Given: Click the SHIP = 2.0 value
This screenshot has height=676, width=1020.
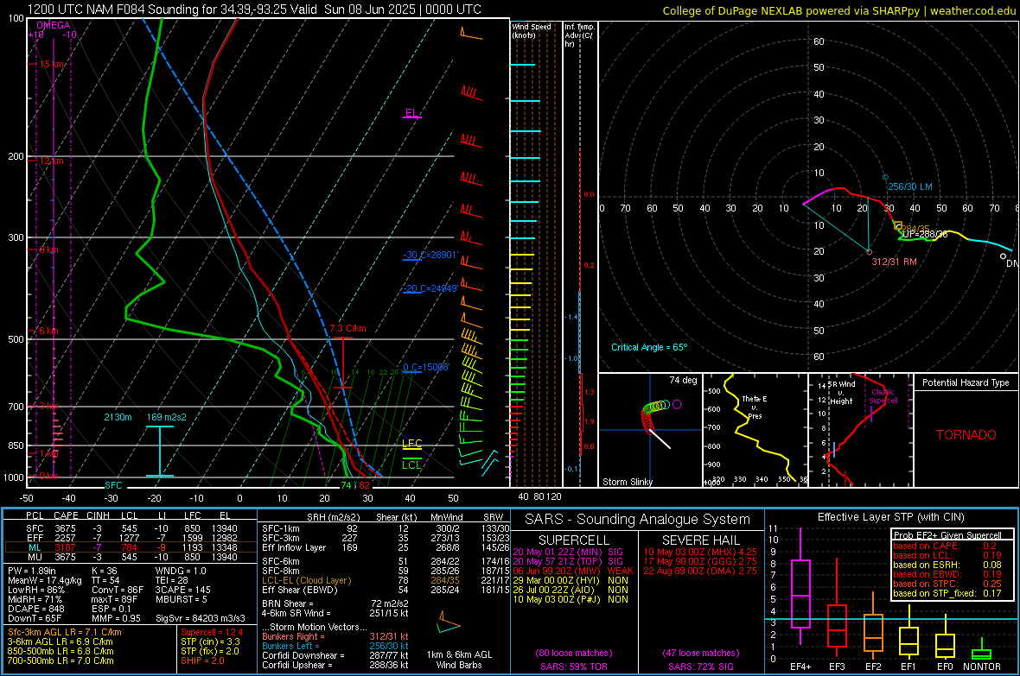Looking at the screenshot, I should 202,660.
